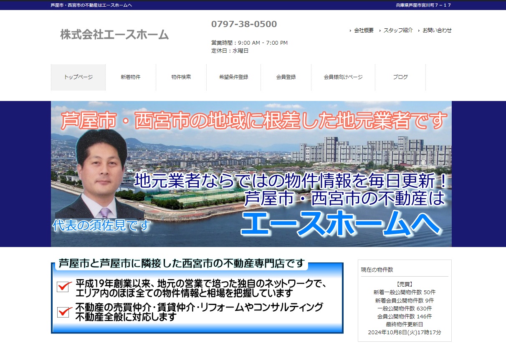Image resolution: width=506 pixels, height=343 pixels.
Task: Click the 株式会社エースホーム site logo
Action: tap(114, 35)
